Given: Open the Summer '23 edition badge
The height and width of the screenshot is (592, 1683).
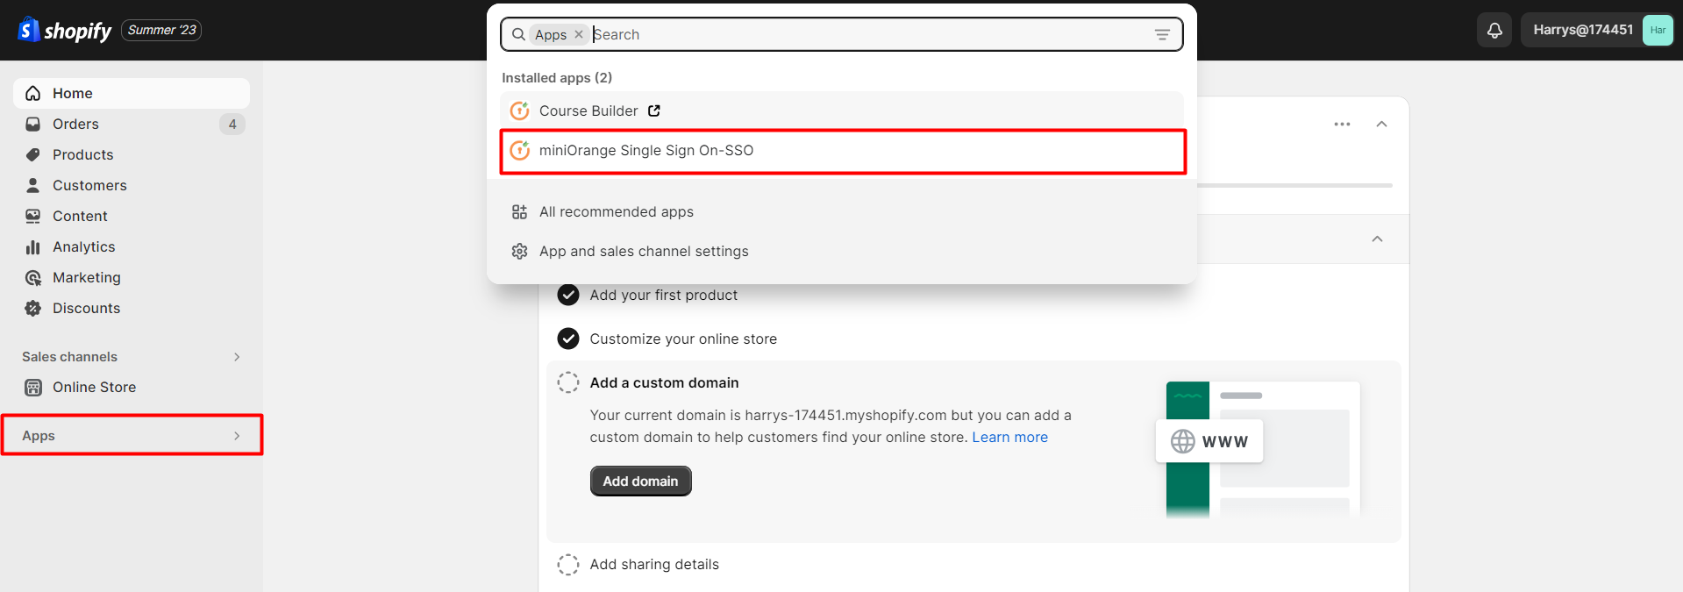Looking at the screenshot, I should click(x=161, y=30).
